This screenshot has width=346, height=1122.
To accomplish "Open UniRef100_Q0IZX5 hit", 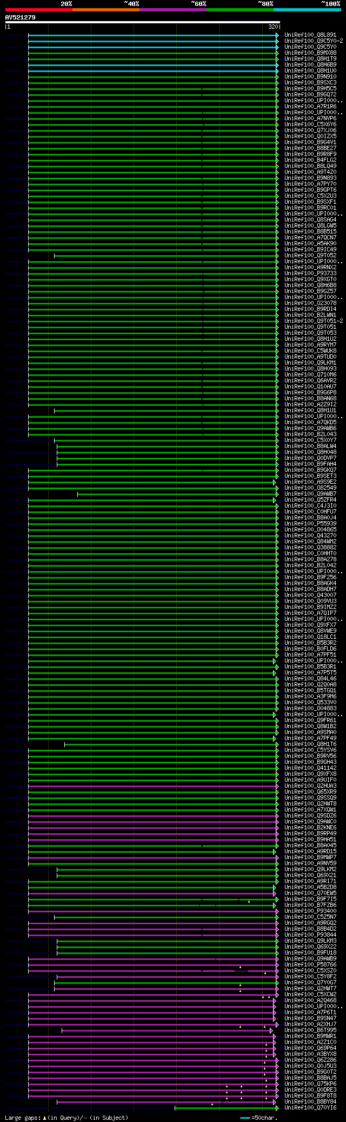I will point(310,137).
